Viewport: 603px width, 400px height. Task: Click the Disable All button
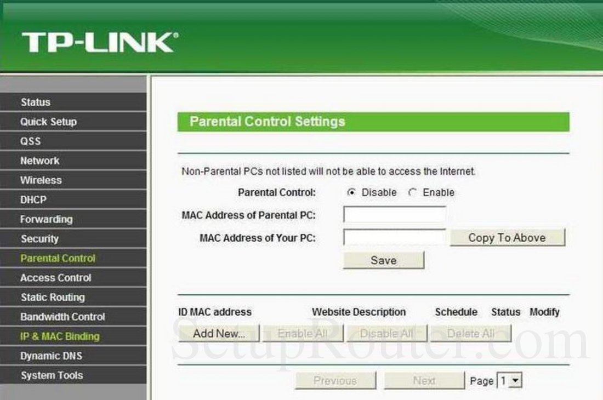(386, 334)
